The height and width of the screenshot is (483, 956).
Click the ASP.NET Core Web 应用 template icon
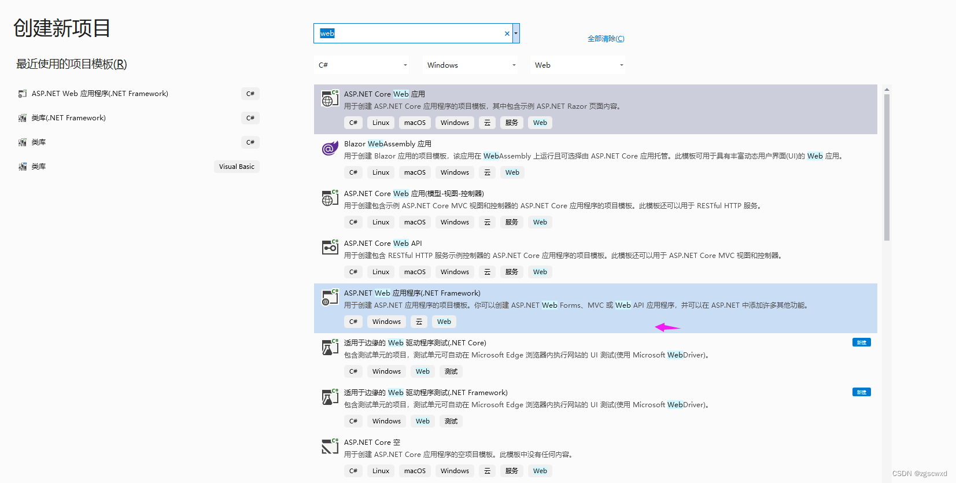[x=330, y=98]
